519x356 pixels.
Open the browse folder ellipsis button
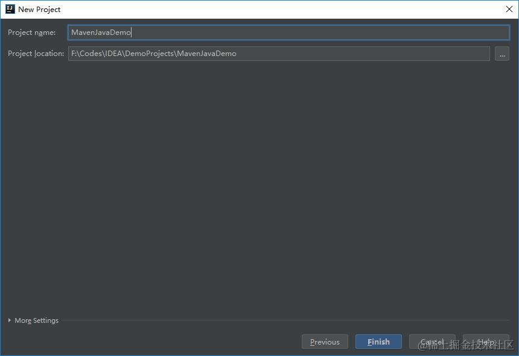click(x=501, y=54)
